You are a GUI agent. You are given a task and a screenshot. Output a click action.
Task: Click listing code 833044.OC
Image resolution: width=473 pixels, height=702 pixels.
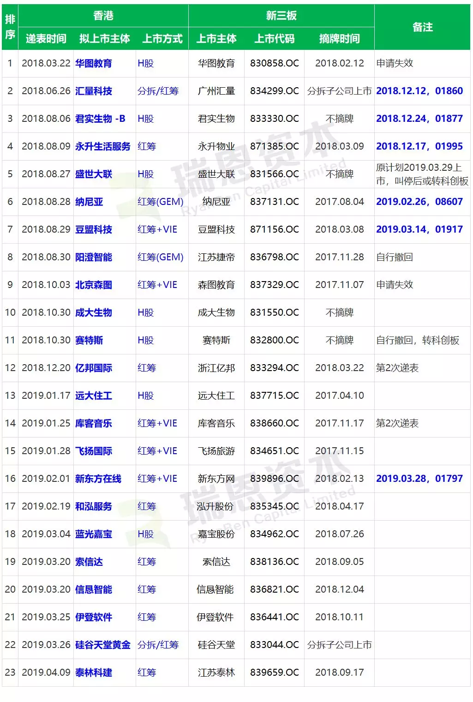pos(275,645)
